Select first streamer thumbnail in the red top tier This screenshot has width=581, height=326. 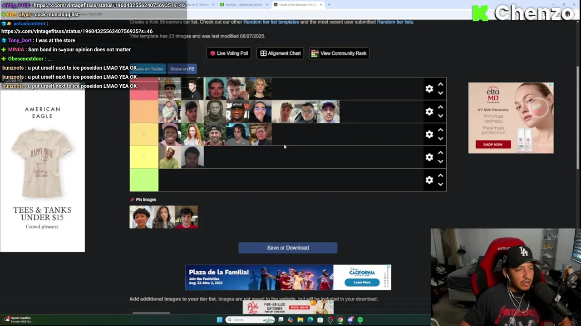coord(170,89)
